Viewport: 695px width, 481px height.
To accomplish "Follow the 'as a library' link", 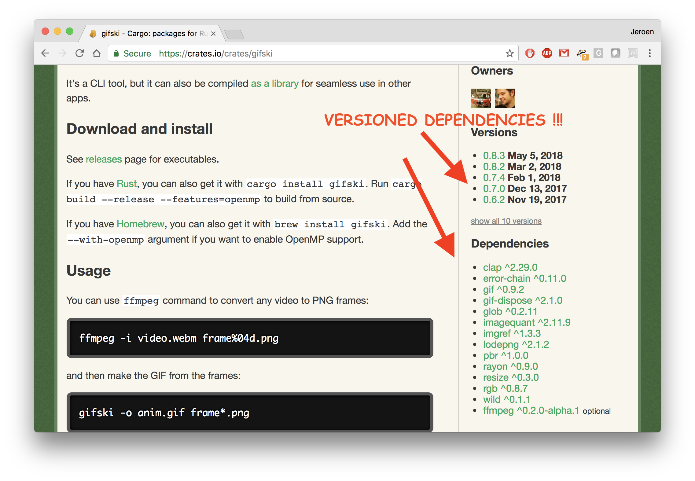I will 274,83.
